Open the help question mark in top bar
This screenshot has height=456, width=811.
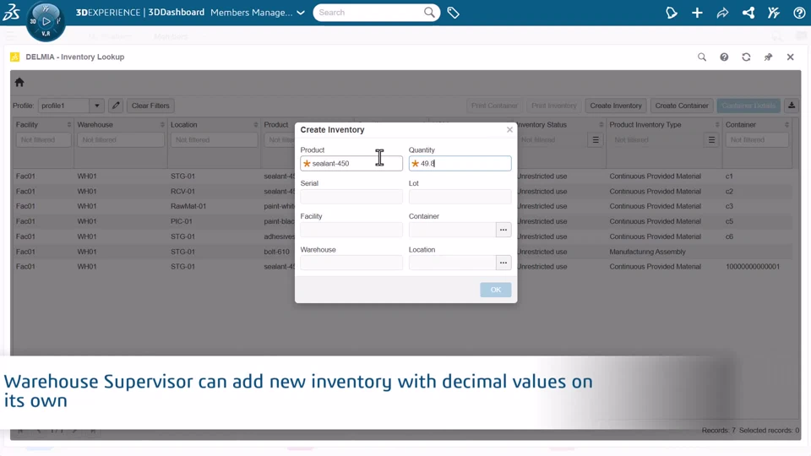click(799, 13)
